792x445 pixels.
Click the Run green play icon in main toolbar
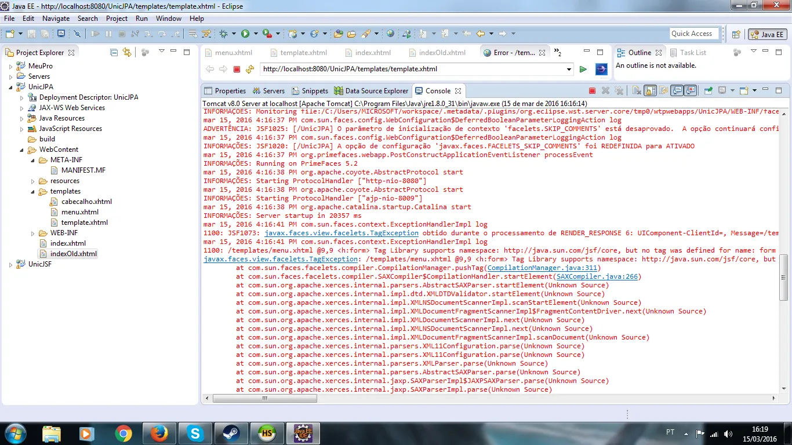tap(245, 34)
